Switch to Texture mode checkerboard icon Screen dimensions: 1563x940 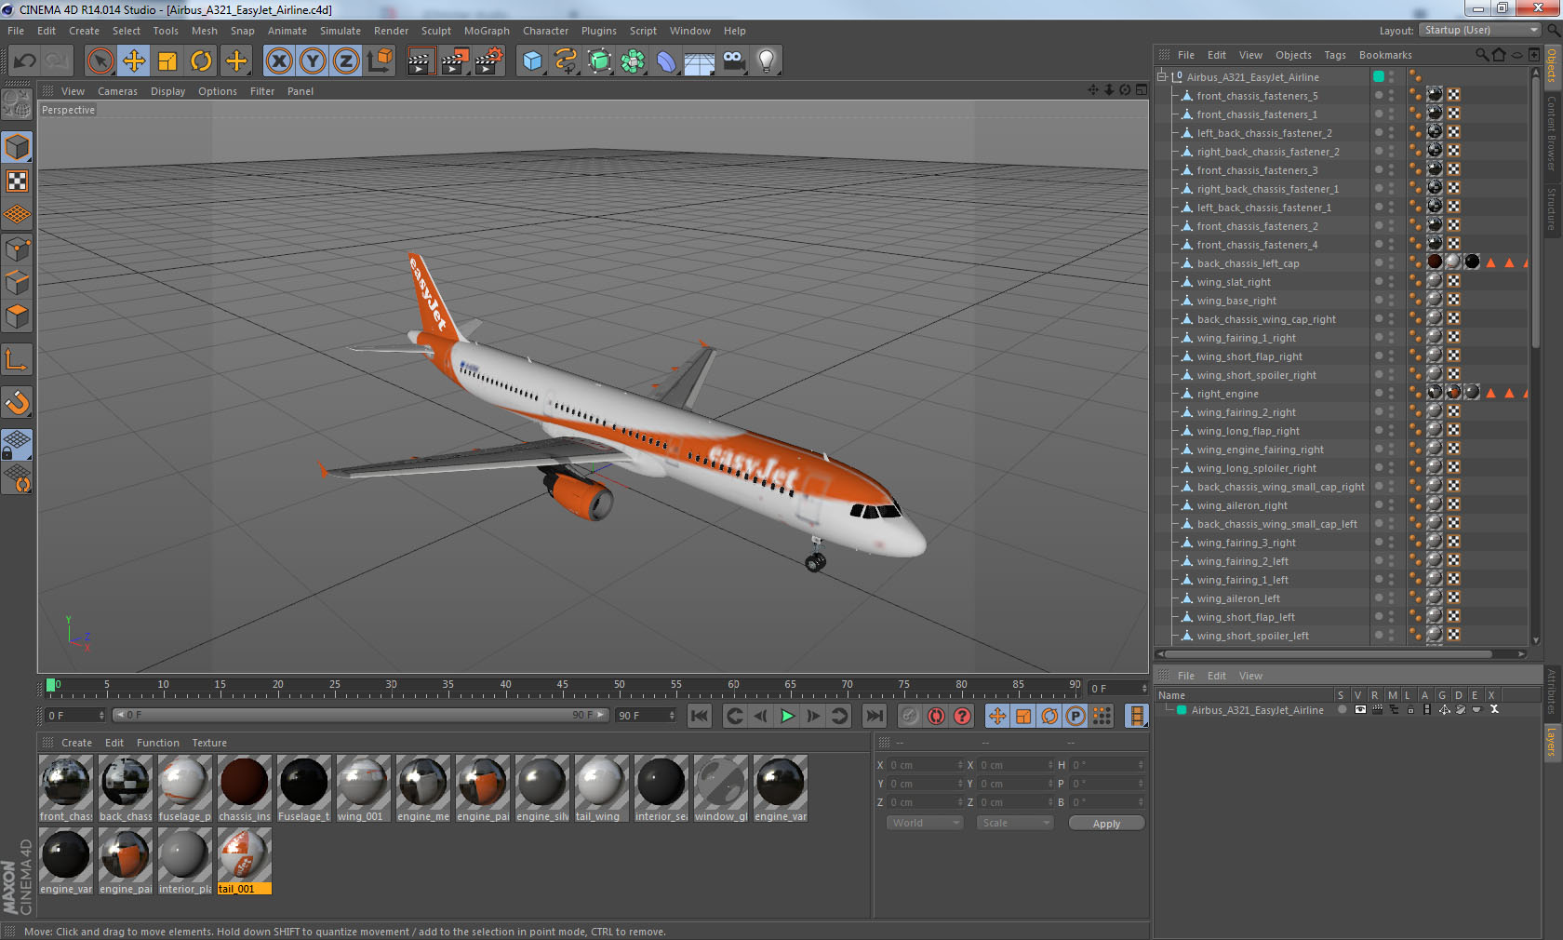click(18, 181)
